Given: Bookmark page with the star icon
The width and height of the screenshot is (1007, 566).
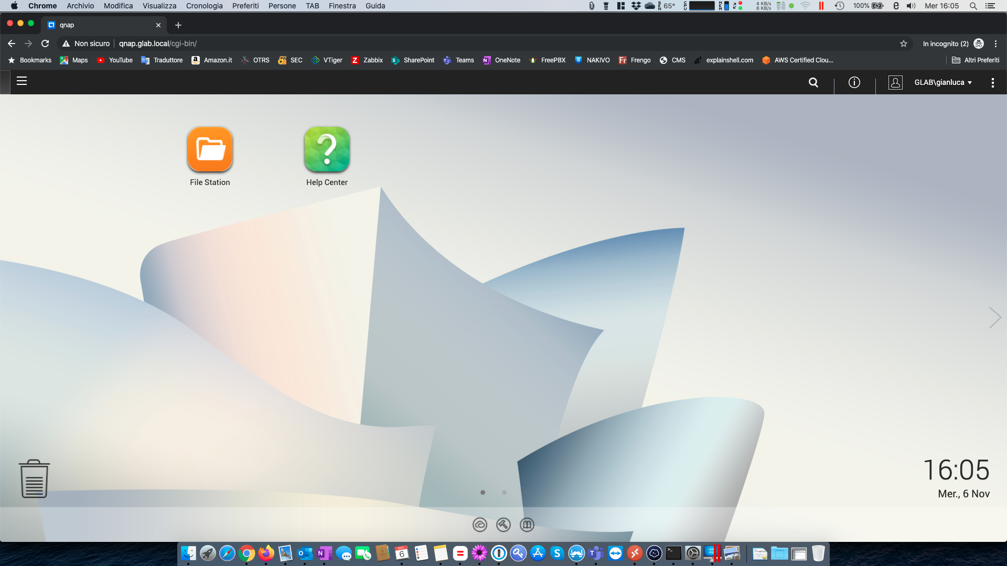Looking at the screenshot, I should pos(903,43).
